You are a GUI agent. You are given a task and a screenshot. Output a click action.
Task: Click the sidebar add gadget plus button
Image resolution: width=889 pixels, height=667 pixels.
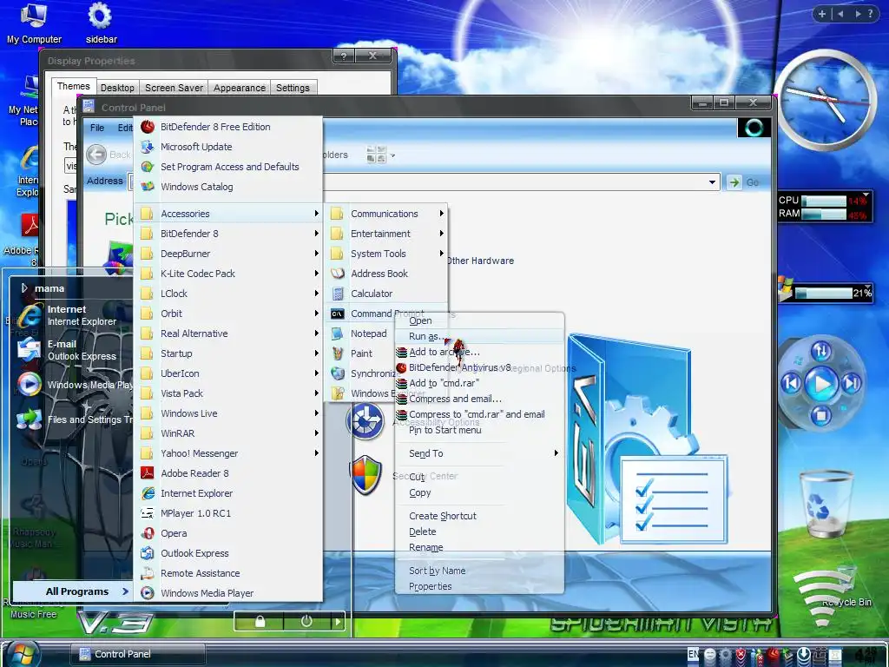pos(821,14)
